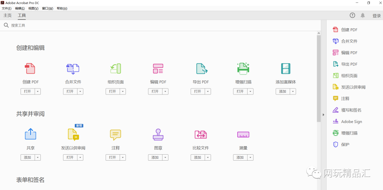Screen dimensions: 383x190
Task: Open the 窗口(W) menu
Action: 48,8
